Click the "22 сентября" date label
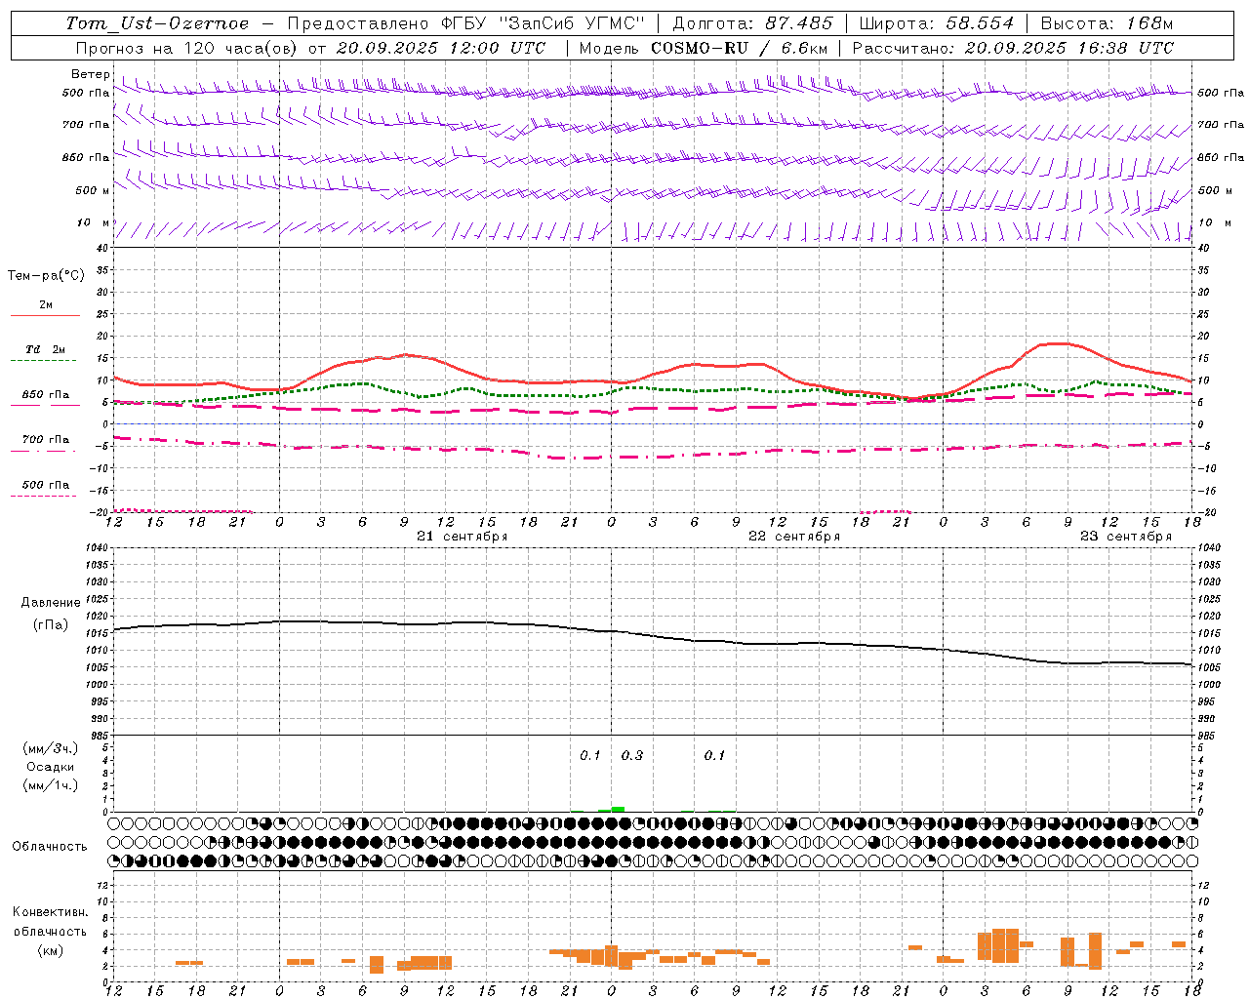This screenshot has width=1249, height=999. click(794, 537)
